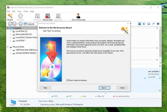This screenshot has width=167, height=112.
Task: Expand the CBM Flash Disk USB Device node
Action: pyautogui.click(x=11, y=50)
